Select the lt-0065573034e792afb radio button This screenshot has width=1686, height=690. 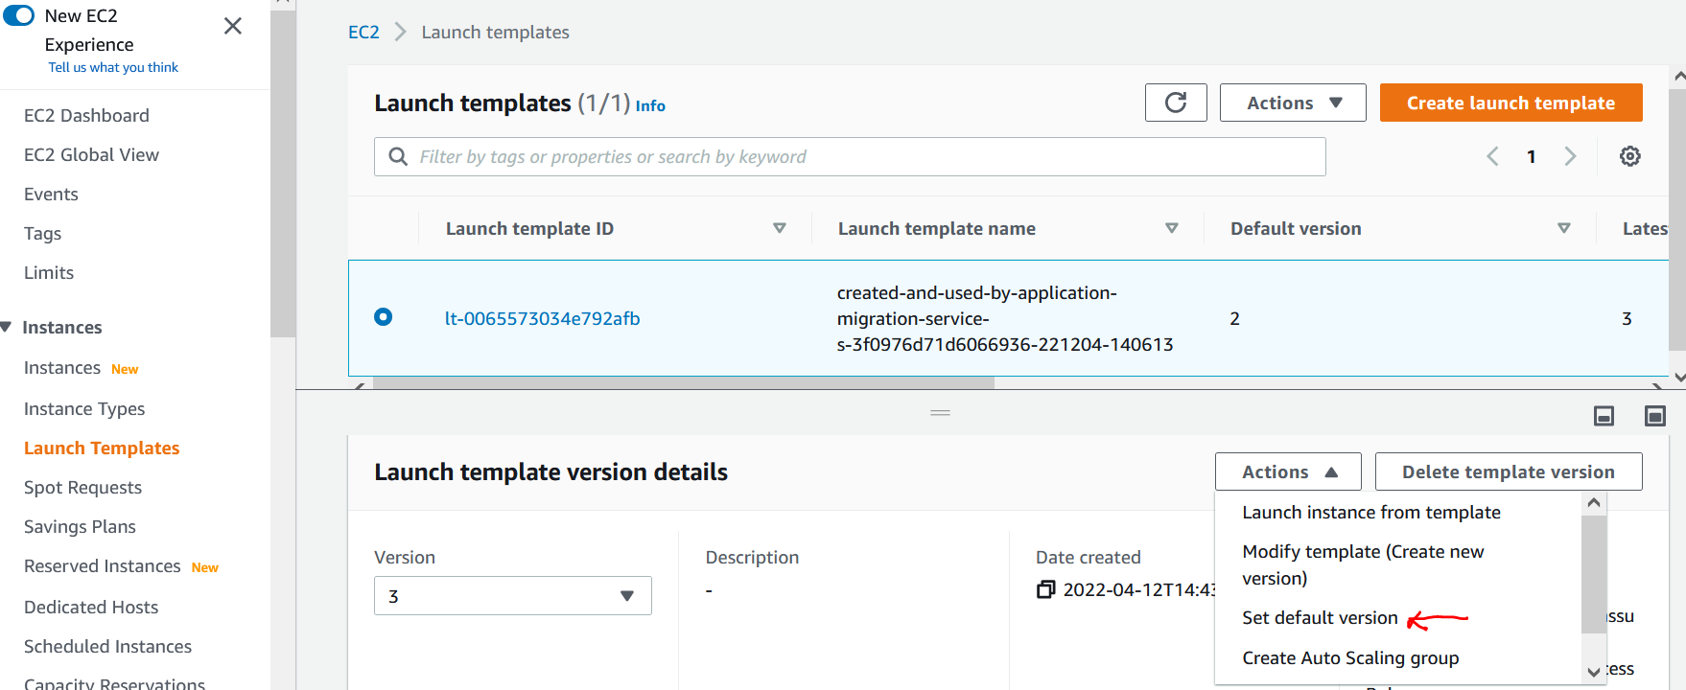pos(383,316)
